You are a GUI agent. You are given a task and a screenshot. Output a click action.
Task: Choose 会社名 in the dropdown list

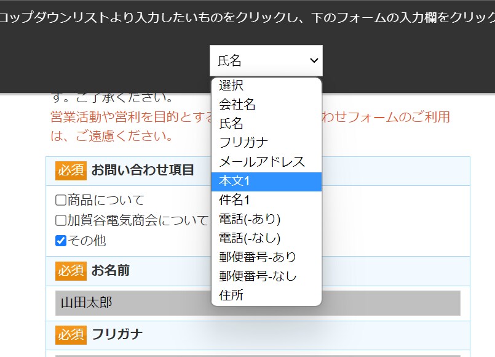click(266, 104)
